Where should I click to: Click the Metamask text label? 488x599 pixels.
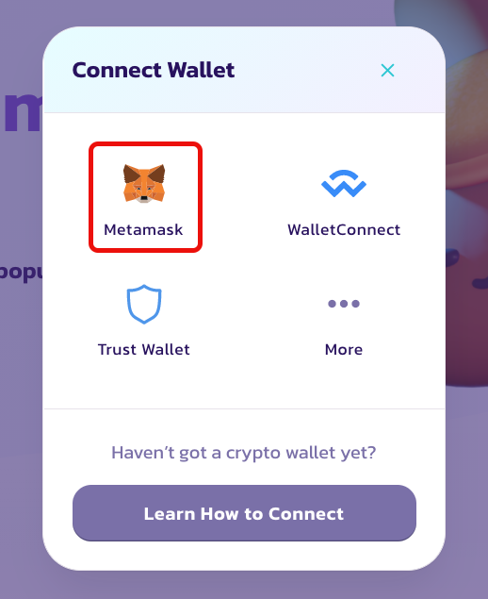(x=143, y=229)
